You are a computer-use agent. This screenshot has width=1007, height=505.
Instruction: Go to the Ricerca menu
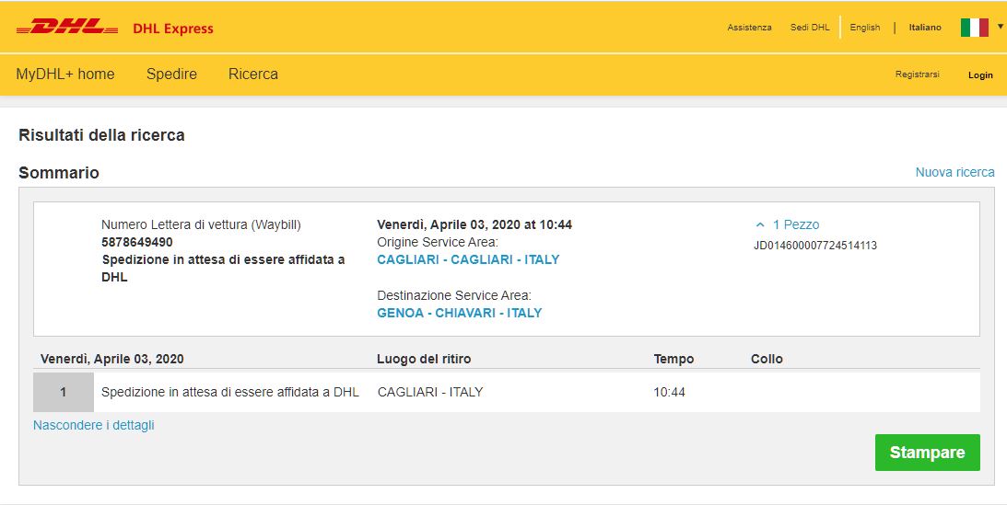click(253, 75)
